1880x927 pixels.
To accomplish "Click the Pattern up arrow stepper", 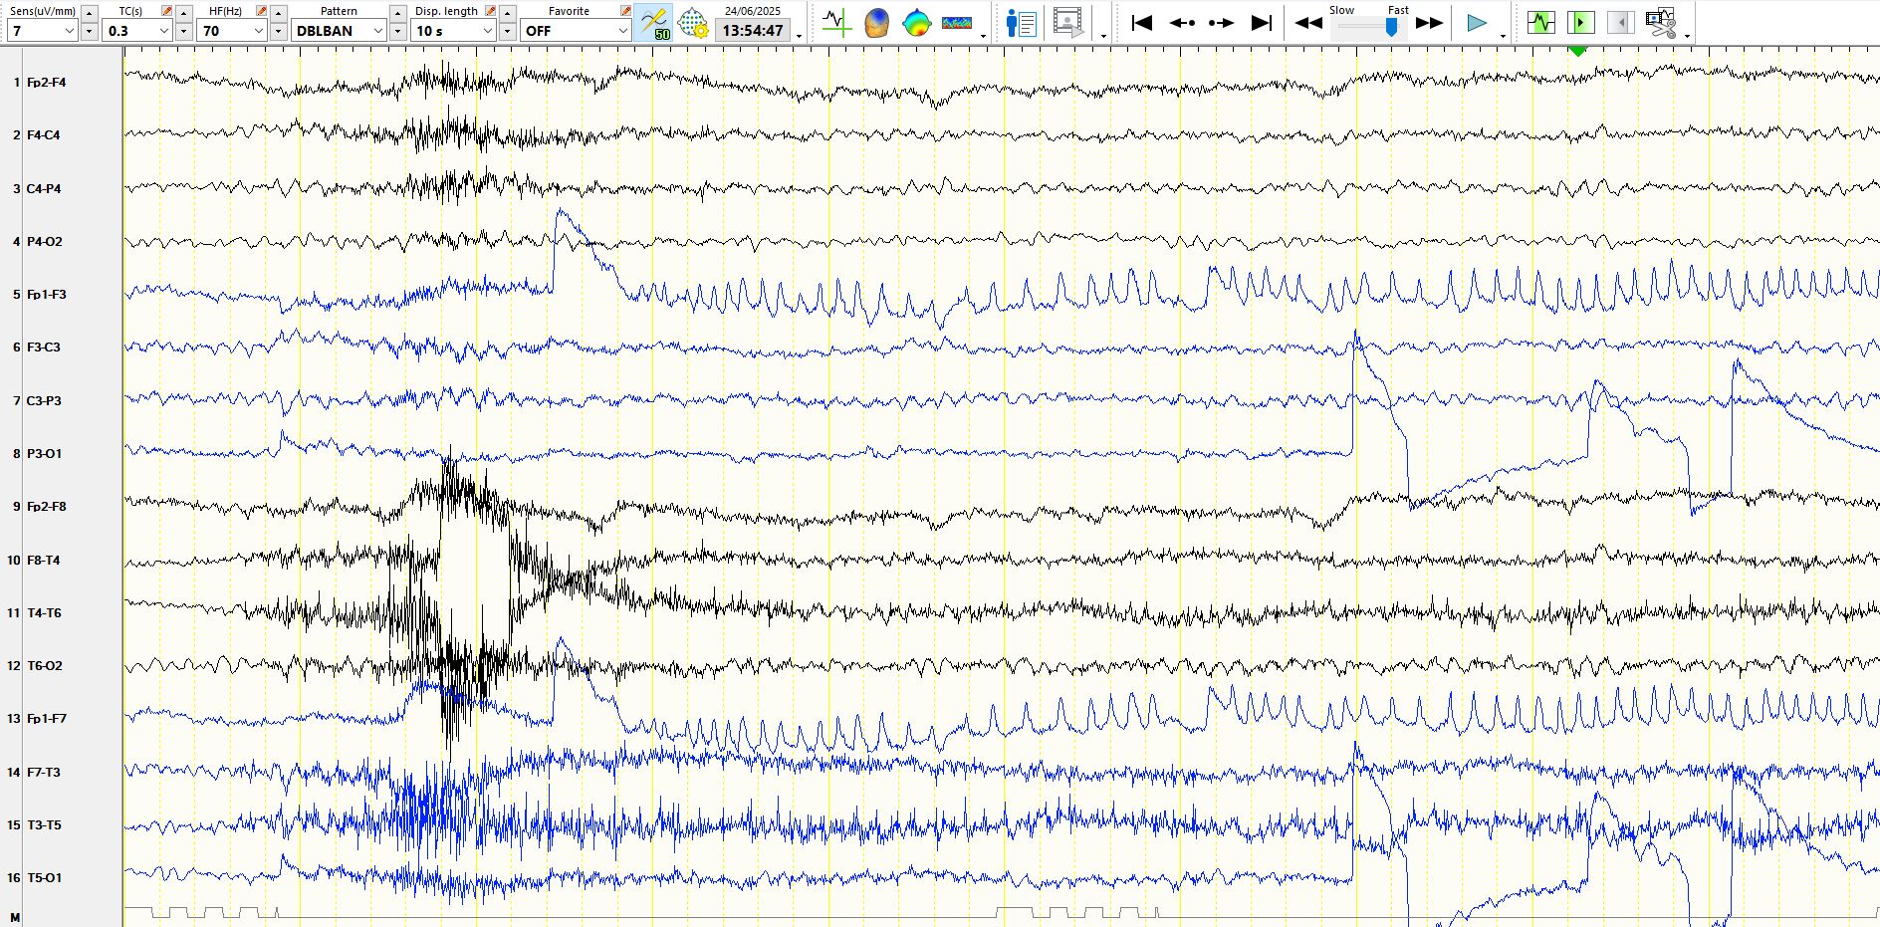I will coord(397,13).
